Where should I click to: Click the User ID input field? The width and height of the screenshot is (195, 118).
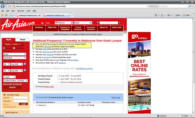coord(20,98)
